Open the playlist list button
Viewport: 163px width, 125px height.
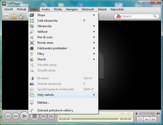[147, 119]
